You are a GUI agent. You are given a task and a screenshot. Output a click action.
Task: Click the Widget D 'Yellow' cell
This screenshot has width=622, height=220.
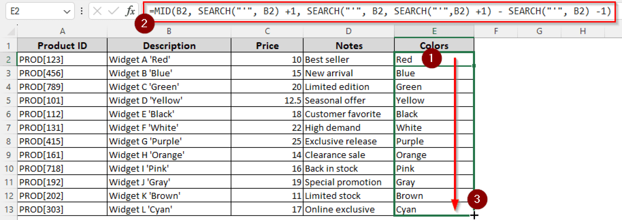coord(169,101)
